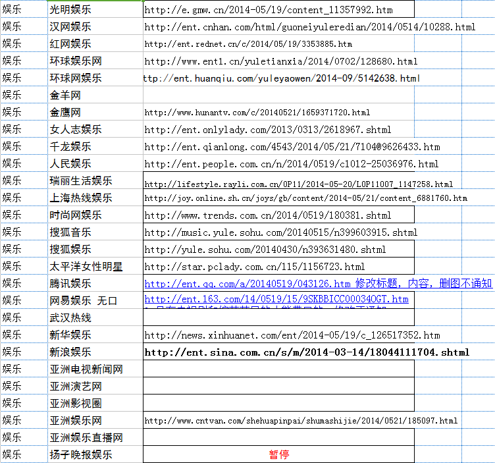Select the red 暂停 cell
This screenshot has width=495, height=463.
278,454
